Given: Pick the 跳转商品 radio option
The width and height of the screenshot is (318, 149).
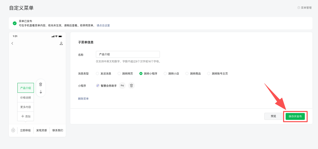Looking at the screenshot, I should [x=187, y=73].
